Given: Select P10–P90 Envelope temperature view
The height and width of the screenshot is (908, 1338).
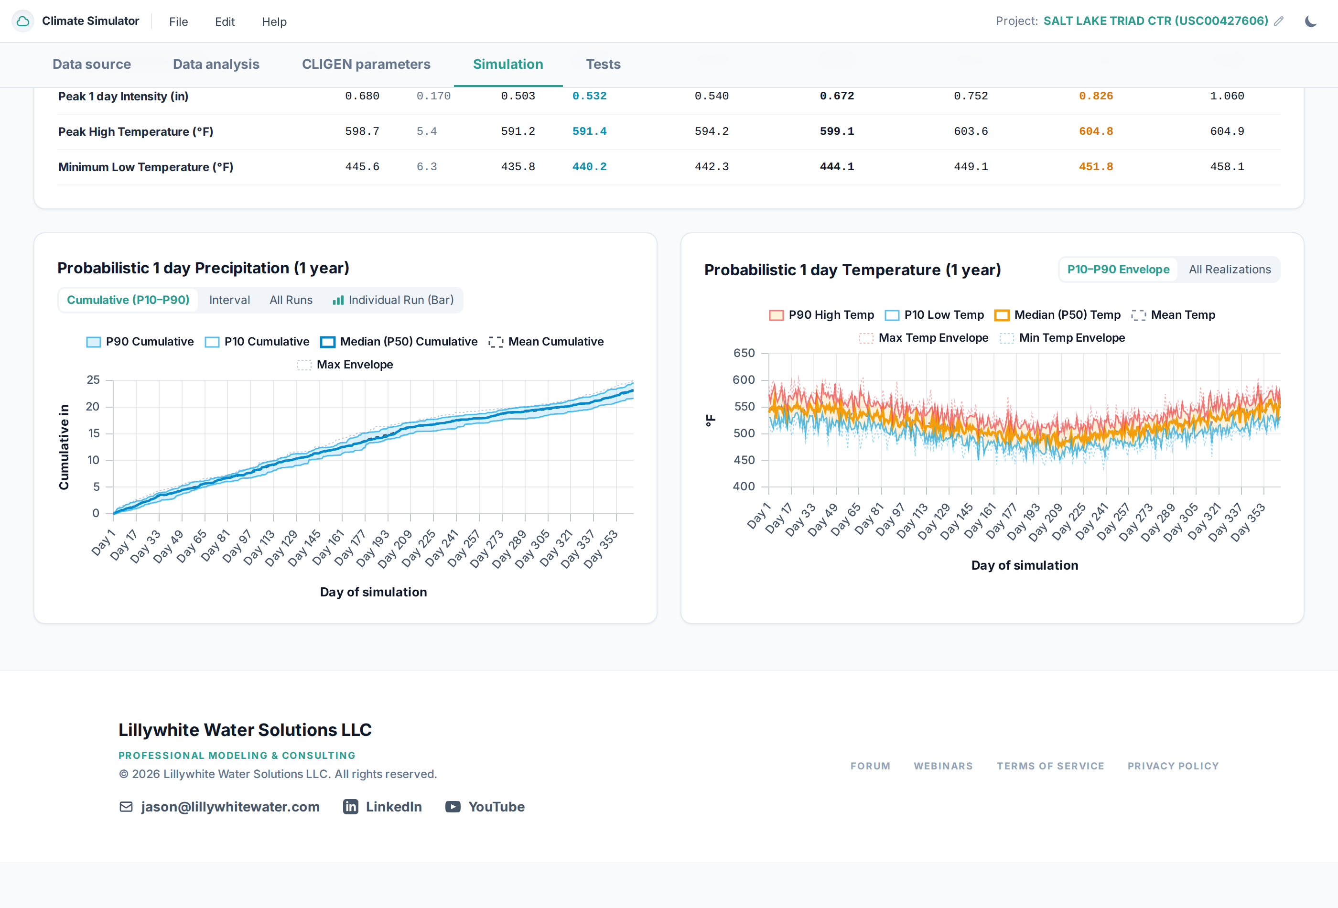Looking at the screenshot, I should [1118, 270].
